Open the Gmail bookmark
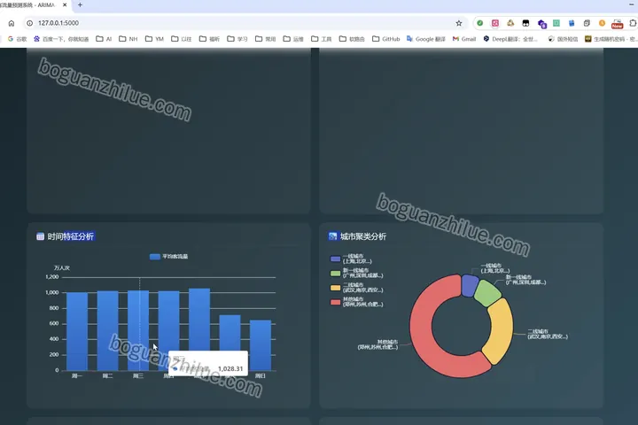This screenshot has width=638, height=425. pyautogui.click(x=464, y=39)
